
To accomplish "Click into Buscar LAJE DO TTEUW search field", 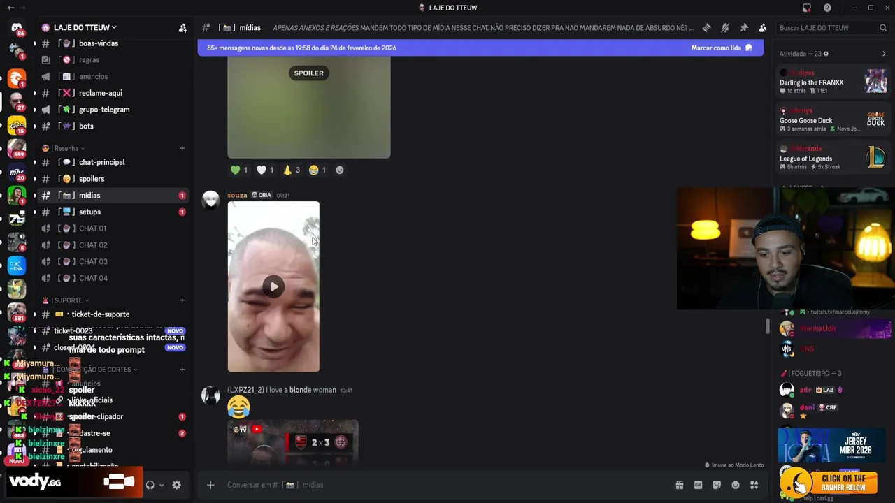I will 832,28.
